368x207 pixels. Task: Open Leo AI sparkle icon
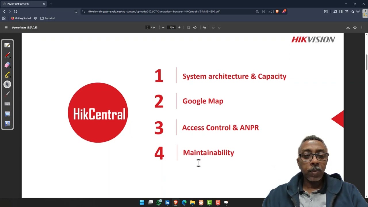(x=352, y=11)
